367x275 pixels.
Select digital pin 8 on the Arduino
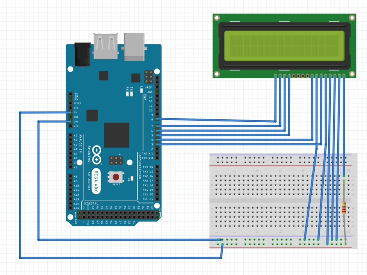(157, 119)
